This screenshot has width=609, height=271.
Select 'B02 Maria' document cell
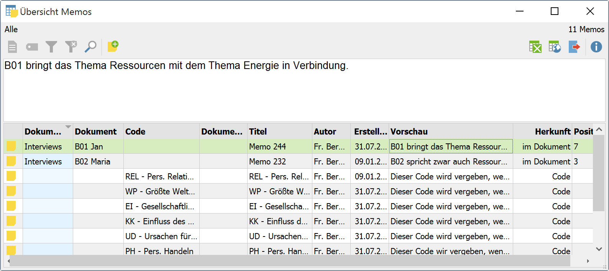tap(98, 161)
